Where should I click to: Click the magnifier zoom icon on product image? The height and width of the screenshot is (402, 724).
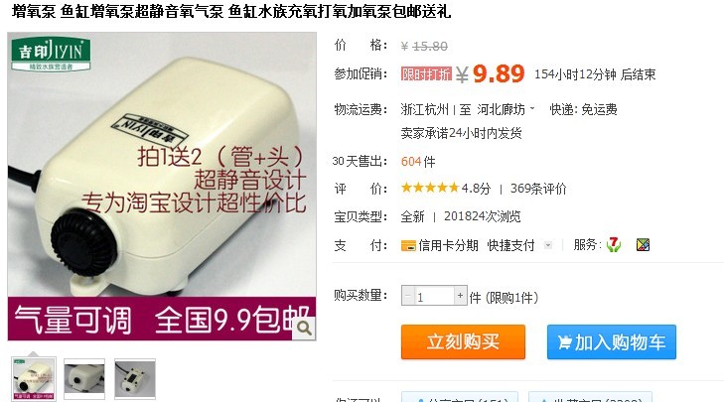tap(304, 329)
